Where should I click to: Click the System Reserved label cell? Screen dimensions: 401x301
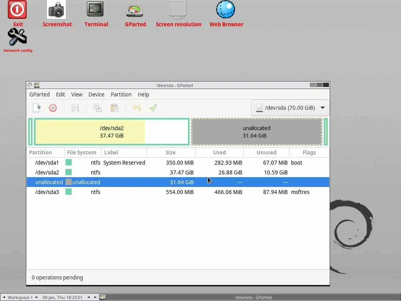tap(124, 163)
